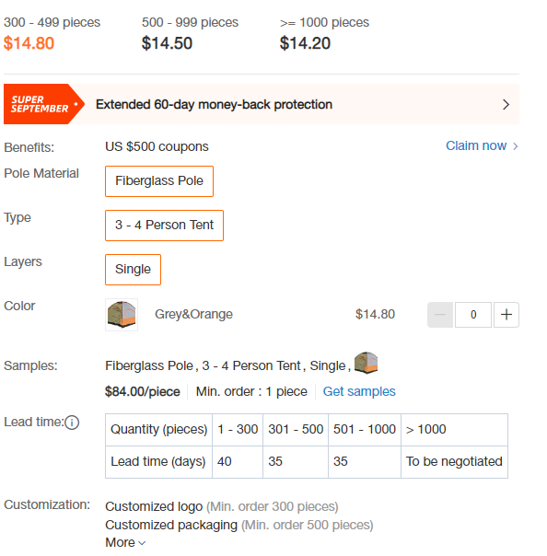The height and width of the screenshot is (556, 547).
Task: Expand the More customization options
Action: 125,542
